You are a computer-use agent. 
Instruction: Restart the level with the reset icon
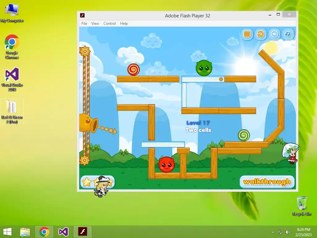click(x=261, y=34)
